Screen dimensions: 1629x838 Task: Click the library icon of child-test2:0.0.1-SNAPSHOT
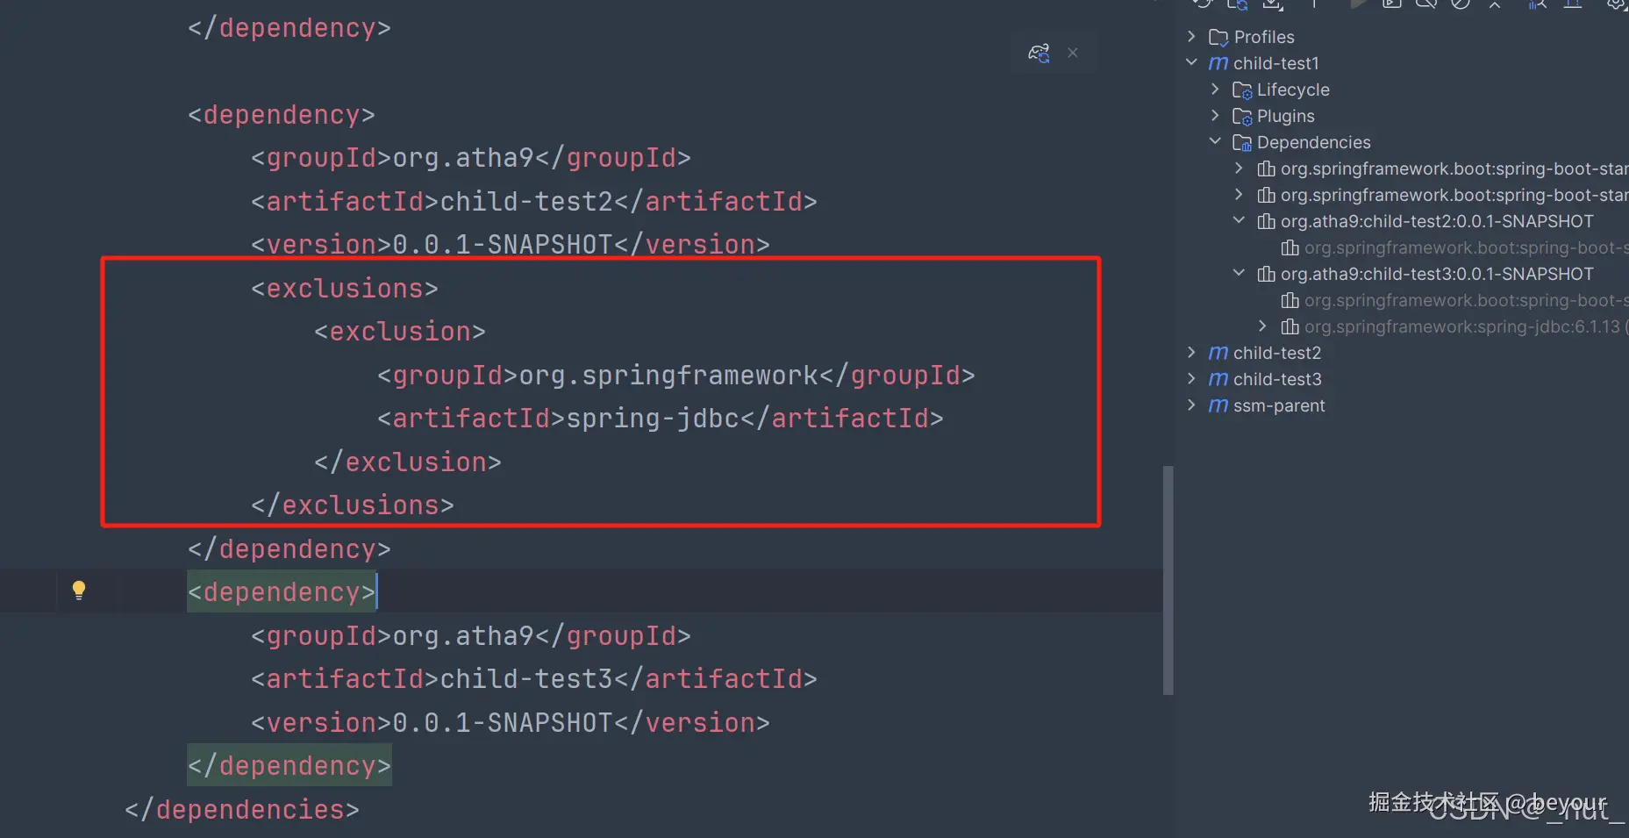[1266, 221]
